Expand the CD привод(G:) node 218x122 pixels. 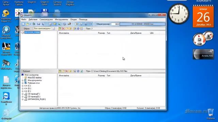click(x=23, y=97)
